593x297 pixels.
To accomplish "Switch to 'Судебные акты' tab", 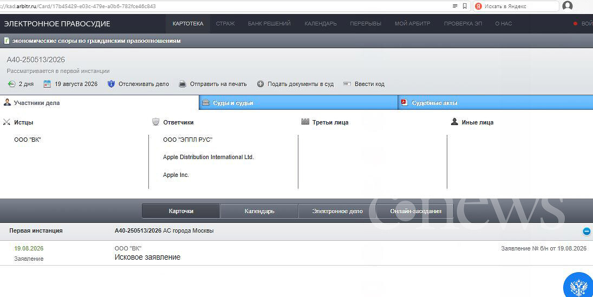I will click(496, 102).
